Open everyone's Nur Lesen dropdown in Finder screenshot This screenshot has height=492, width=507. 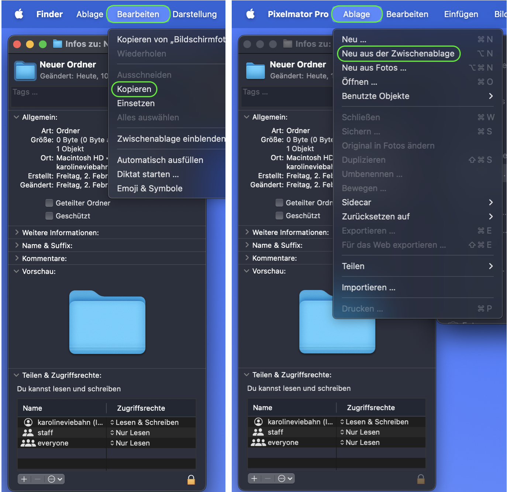(130, 443)
